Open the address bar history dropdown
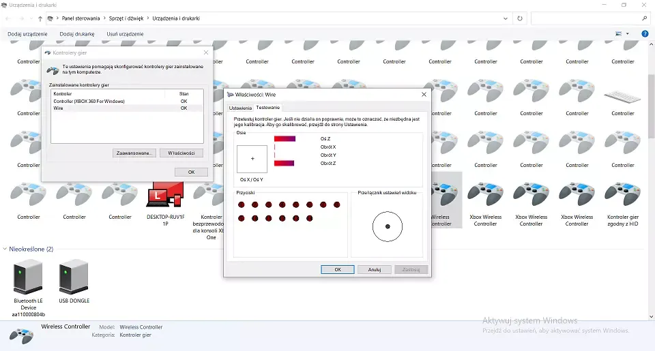This screenshot has width=655, height=351. coord(506,18)
